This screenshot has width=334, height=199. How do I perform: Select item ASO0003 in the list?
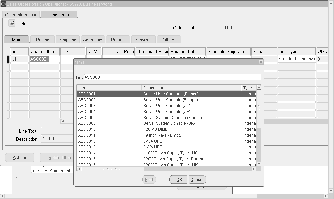coord(167,106)
